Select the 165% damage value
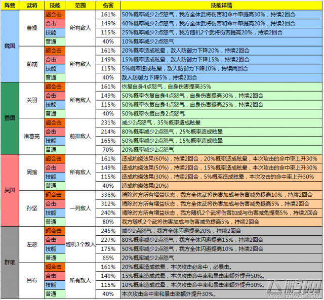The image size is (324, 300). coord(108,141)
